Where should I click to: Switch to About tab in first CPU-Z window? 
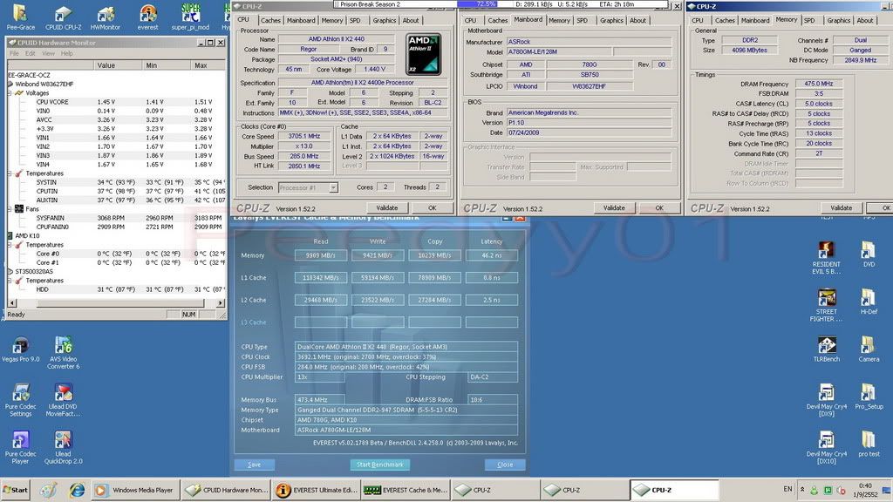point(411,21)
